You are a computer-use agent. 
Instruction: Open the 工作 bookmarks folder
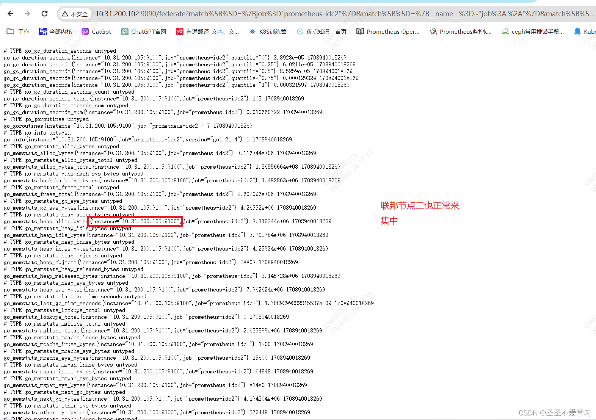click(x=18, y=31)
